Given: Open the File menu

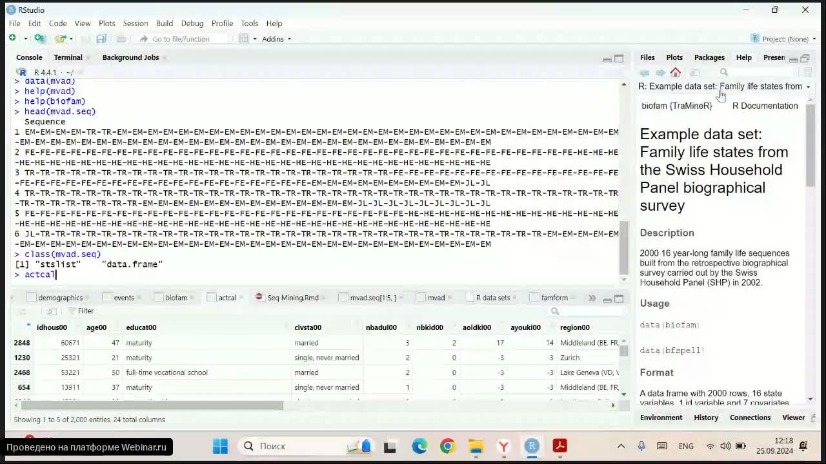Looking at the screenshot, I should pos(14,23).
